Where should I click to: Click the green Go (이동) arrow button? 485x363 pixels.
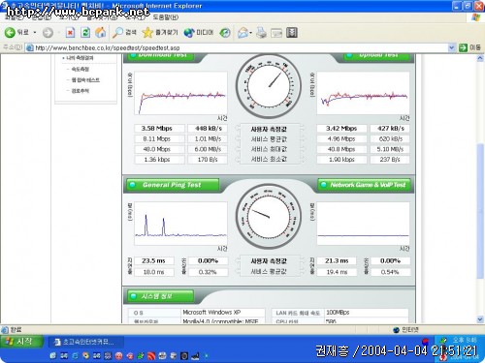click(463, 47)
